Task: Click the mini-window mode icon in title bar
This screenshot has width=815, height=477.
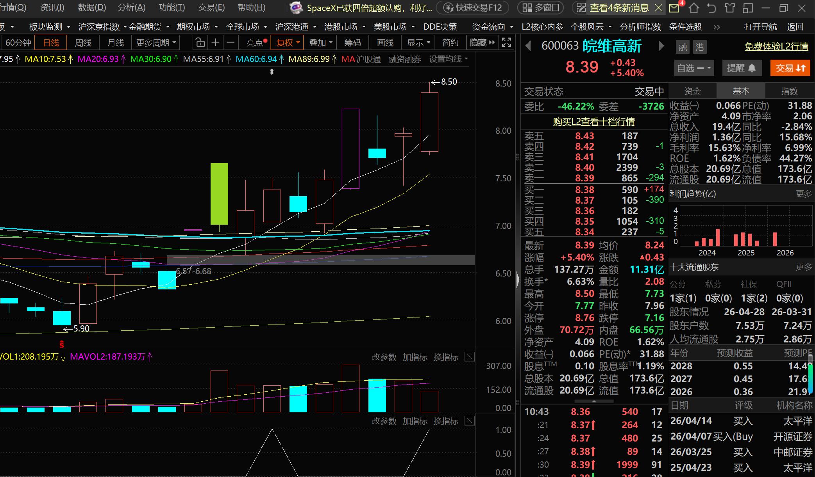Action: coord(748,8)
